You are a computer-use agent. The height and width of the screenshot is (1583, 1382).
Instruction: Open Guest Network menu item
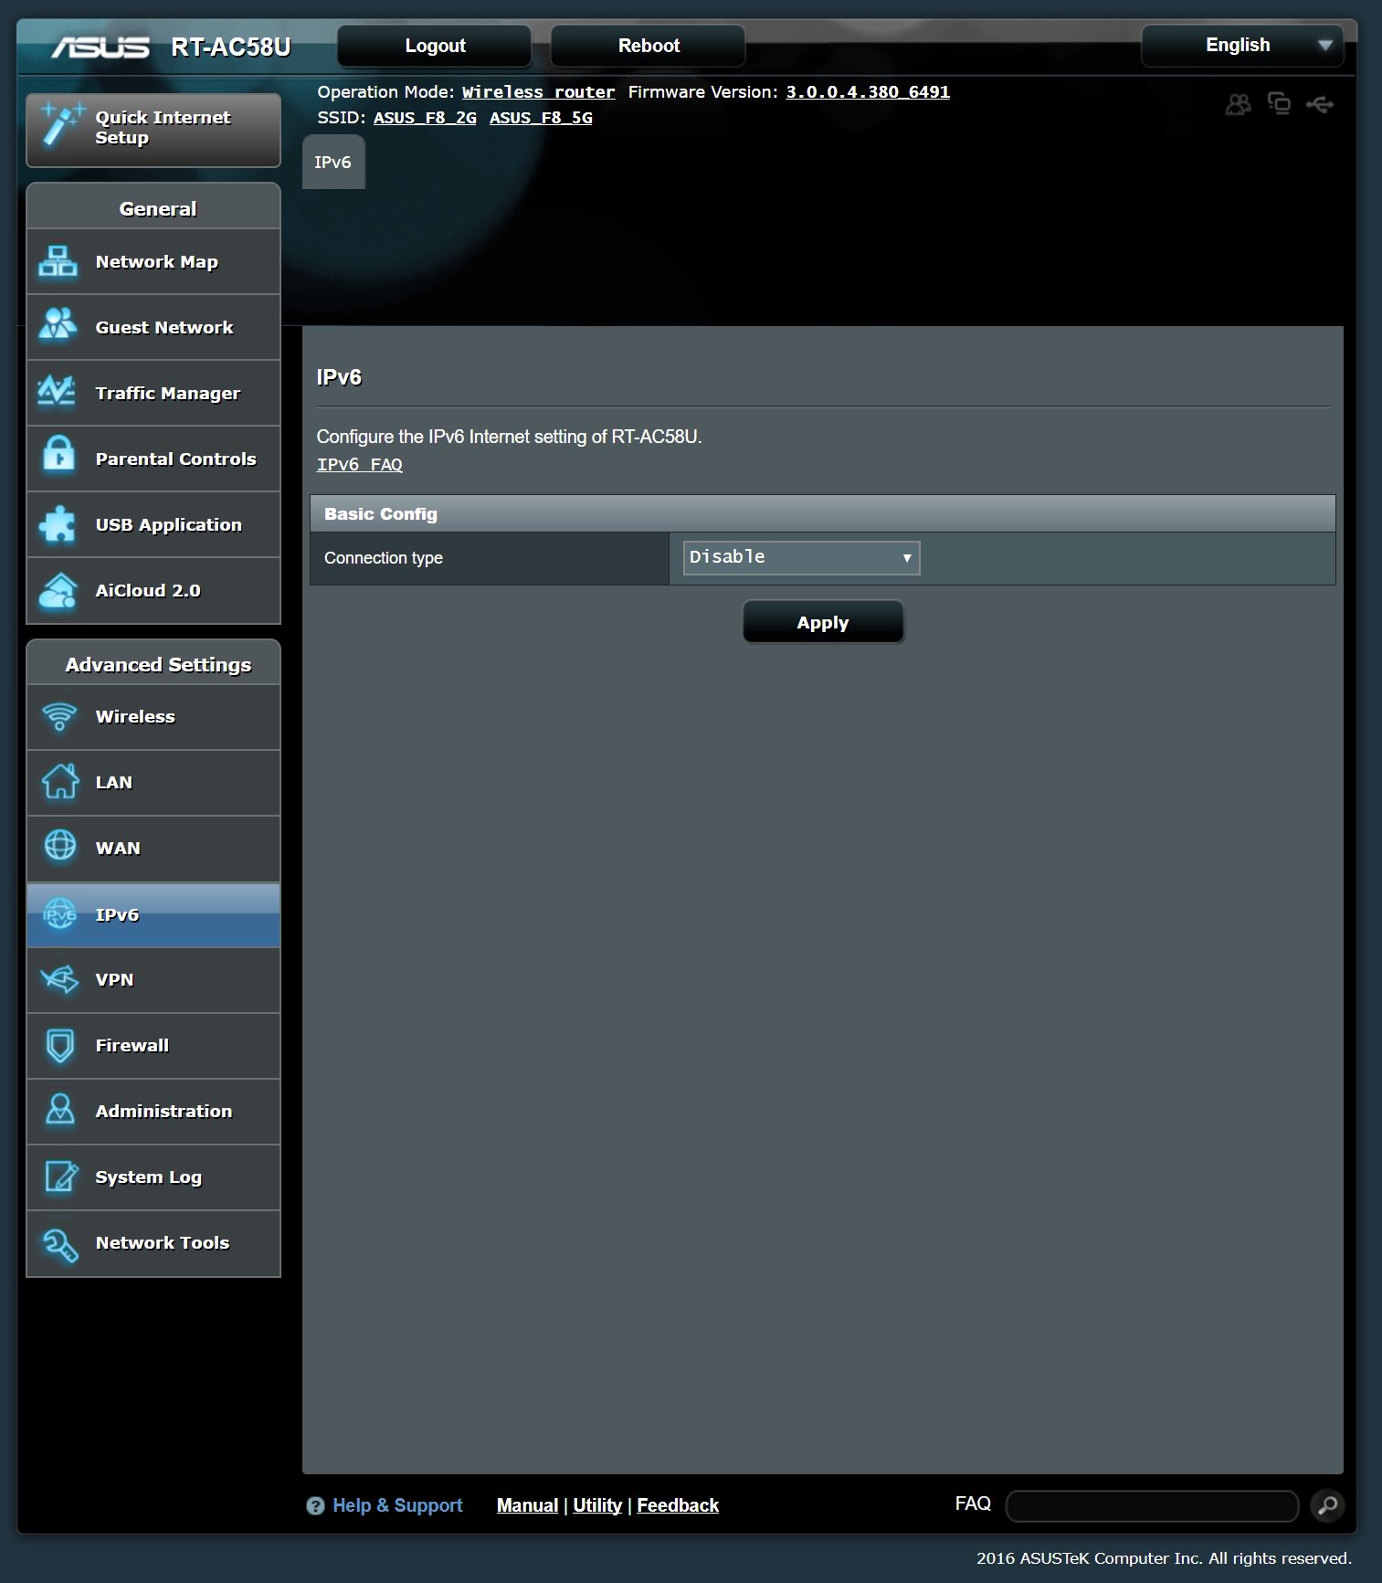(x=153, y=328)
